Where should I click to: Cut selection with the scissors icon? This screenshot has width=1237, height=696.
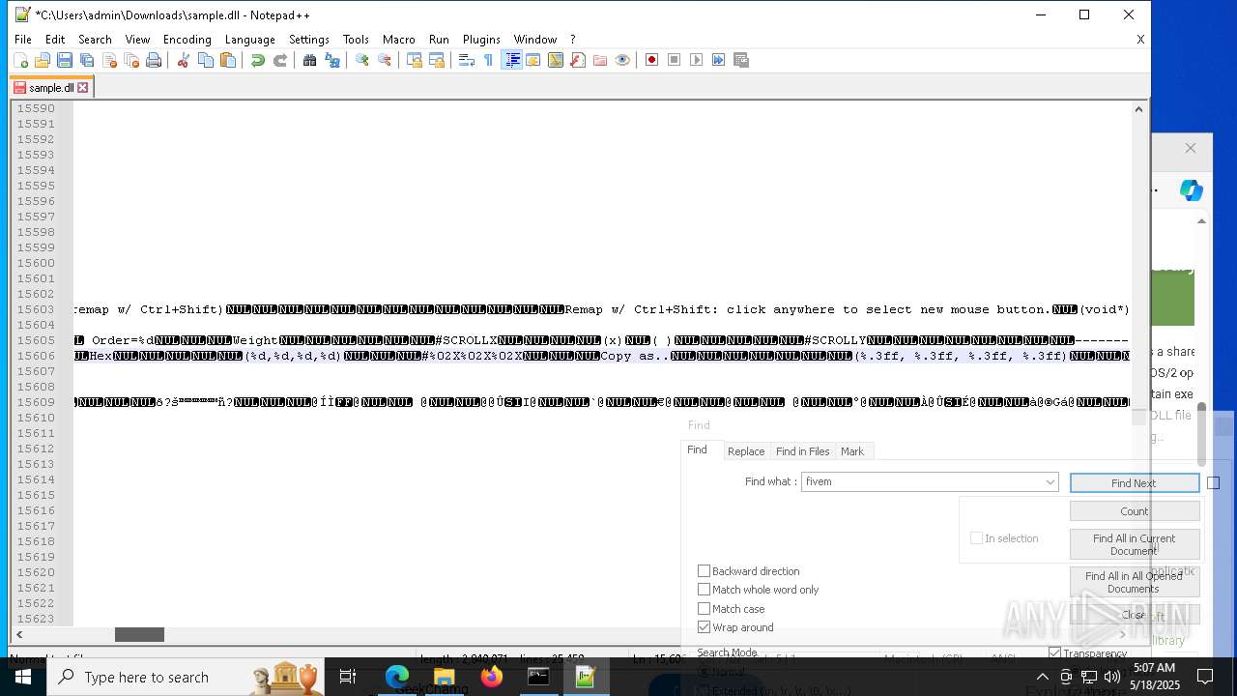[183, 60]
